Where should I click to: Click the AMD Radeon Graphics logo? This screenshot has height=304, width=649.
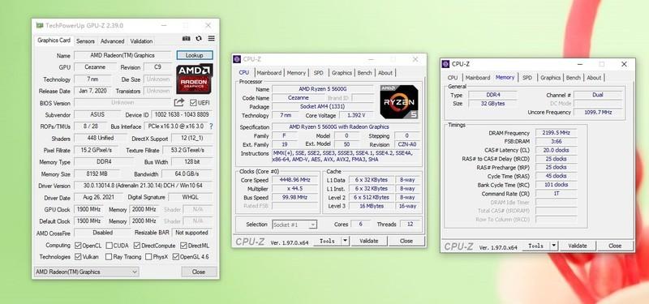click(195, 79)
